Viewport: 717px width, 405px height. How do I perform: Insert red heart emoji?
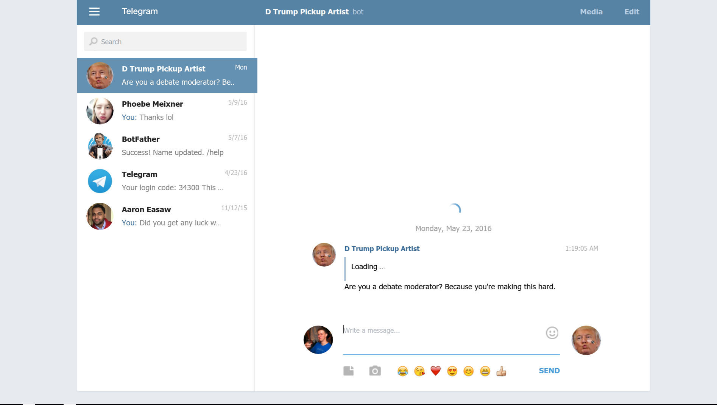(x=436, y=371)
